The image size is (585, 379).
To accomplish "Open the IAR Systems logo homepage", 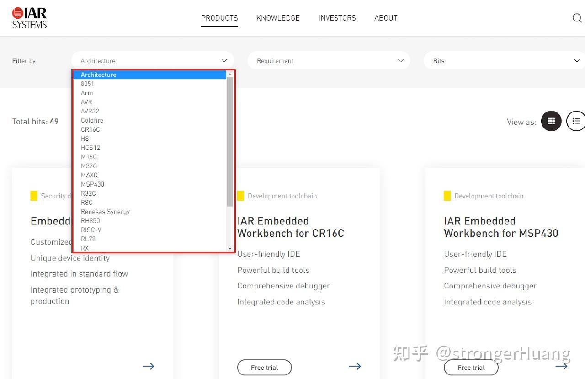I will [x=30, y=18].
